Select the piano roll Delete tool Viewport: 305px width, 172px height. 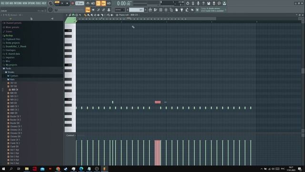(x=95, y=15)
